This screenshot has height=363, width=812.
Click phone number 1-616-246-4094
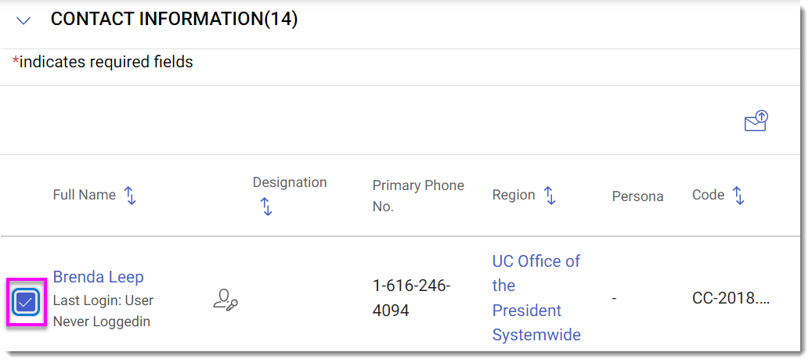pos(411,298)
